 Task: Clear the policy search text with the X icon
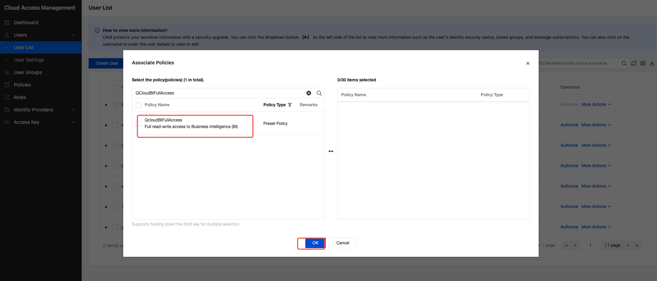coord(309,93)
